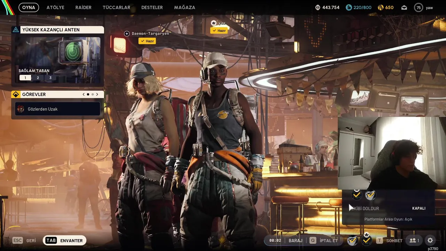Open the party members icon
The width and height of the screenshot is (446, 251).
click(x=414, y=241)
